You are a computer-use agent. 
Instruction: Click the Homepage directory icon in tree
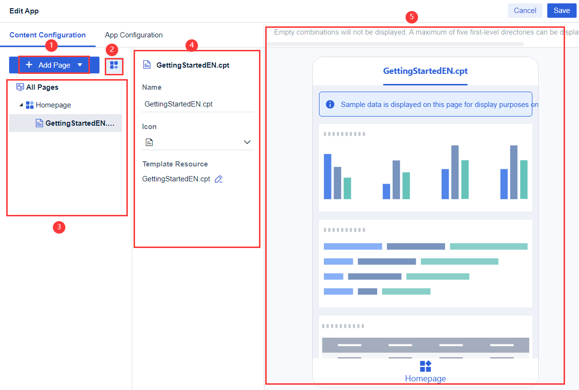pos(30,105)
